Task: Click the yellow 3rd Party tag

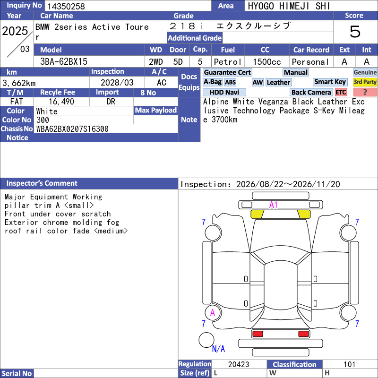Action: [x=365, y=82]
